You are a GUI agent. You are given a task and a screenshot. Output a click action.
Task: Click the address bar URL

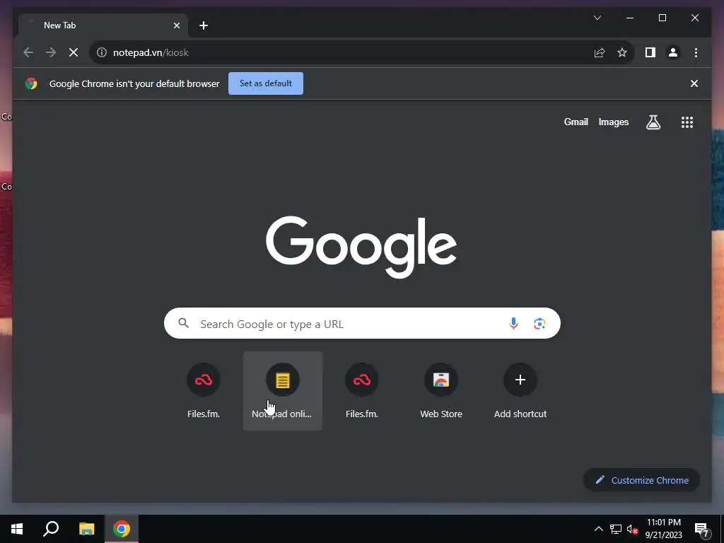[x=151, y=52]
